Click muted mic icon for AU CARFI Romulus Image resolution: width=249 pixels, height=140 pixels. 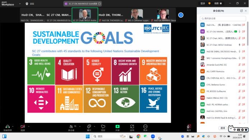(x=239, y=71)
